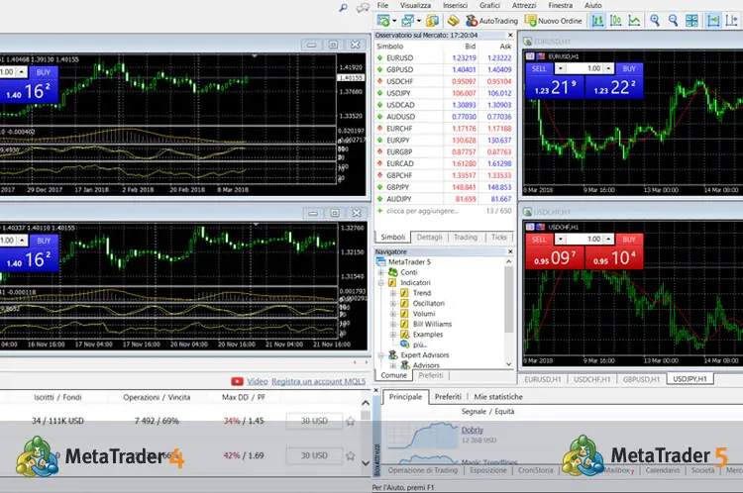Screen dimensions: 743x493
Task: Open the File menu
Action: click(382, 5)
